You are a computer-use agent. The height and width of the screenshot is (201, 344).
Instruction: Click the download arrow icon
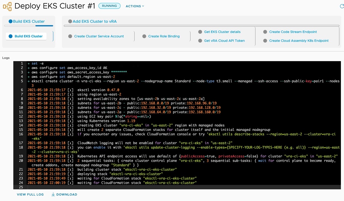tap(53, 194)
